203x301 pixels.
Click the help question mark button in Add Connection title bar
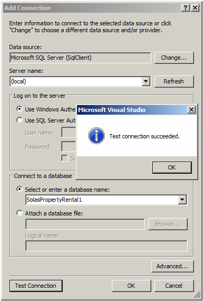click(x=186, y=8)
